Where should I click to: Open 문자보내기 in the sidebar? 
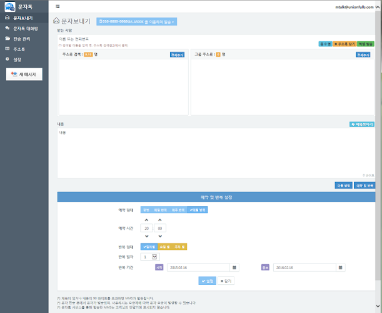pyautogui.click(x=24, y=18)
